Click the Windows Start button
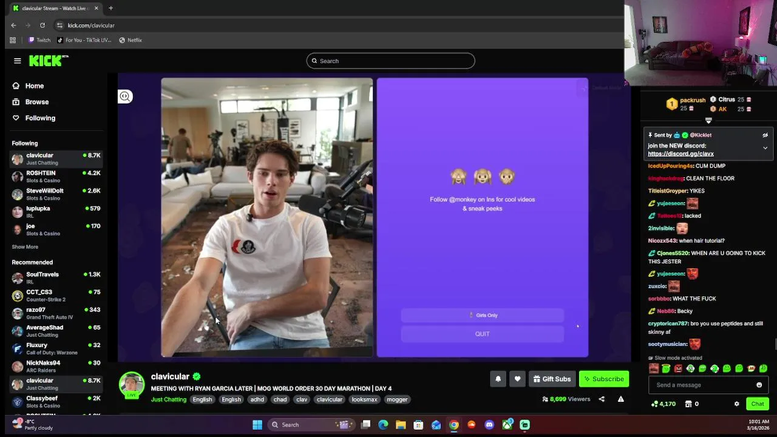Viewport: 777px width, 437px height. 257,425
